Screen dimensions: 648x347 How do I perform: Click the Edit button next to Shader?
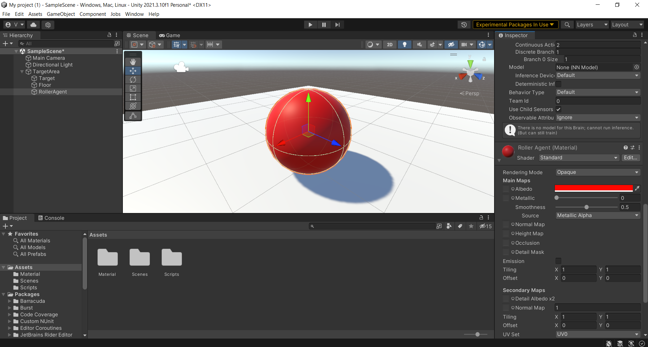(x=631, y=158)
